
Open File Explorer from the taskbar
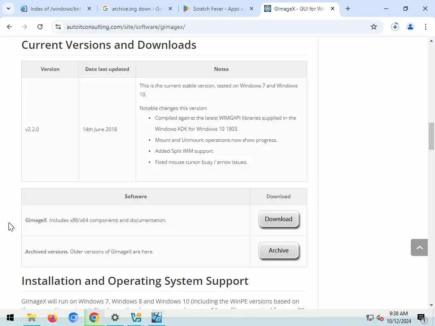click(31, 318)
